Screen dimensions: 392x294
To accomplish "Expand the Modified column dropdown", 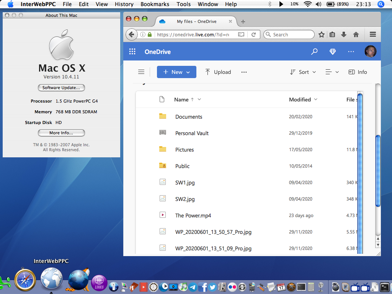I will [x=316, y=99].
